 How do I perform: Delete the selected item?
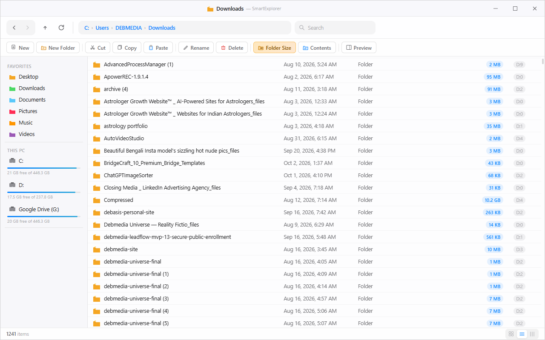232,48
